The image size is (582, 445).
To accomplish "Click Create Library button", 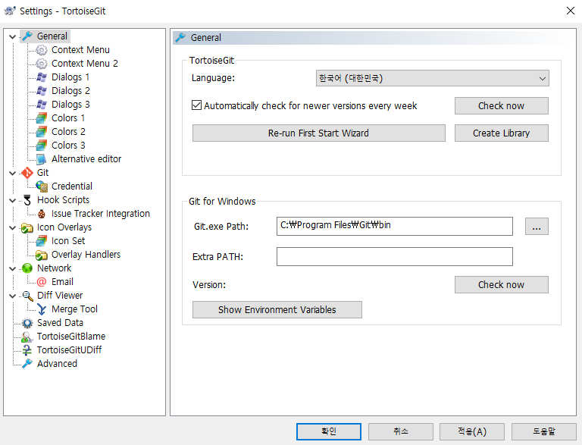I will pos(501,133).
